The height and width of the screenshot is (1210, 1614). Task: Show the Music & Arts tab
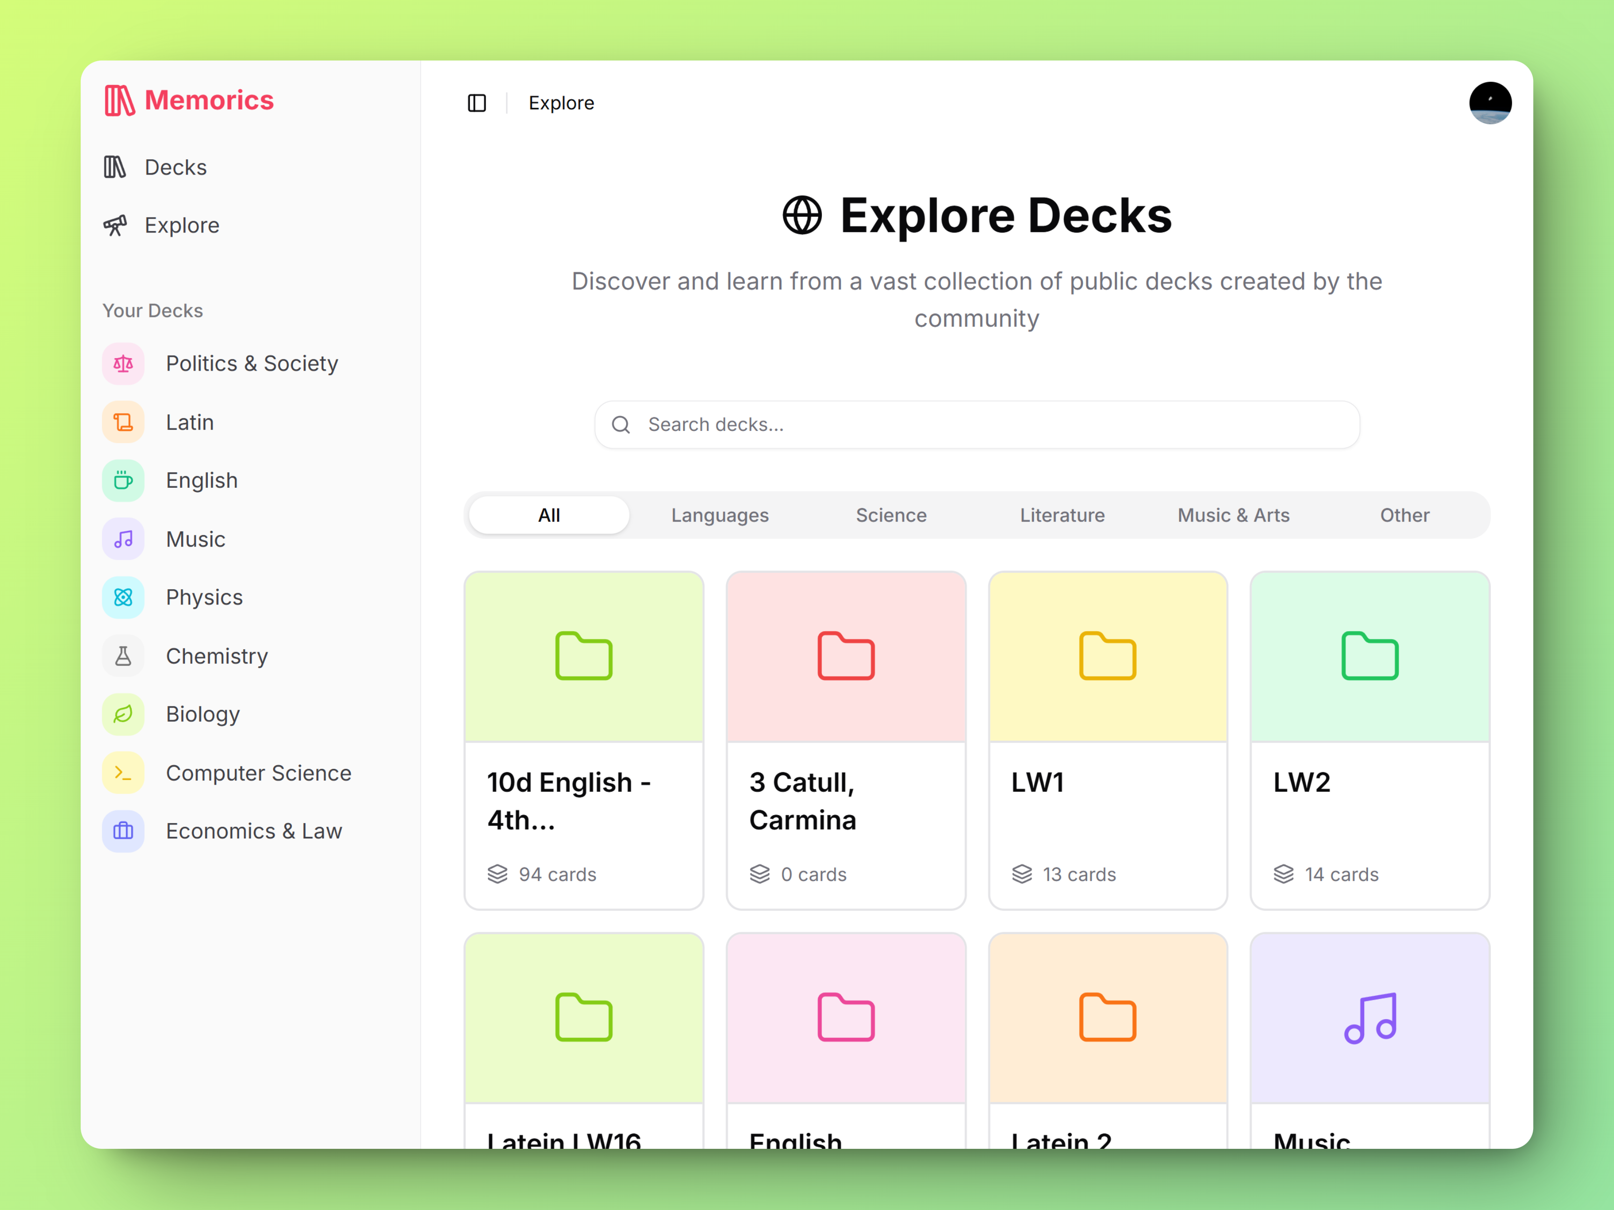1233,515
